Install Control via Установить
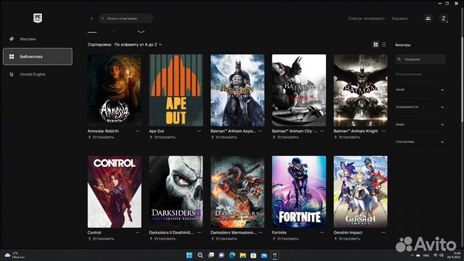The image size is (464, 261). click(x=101, y=239)
